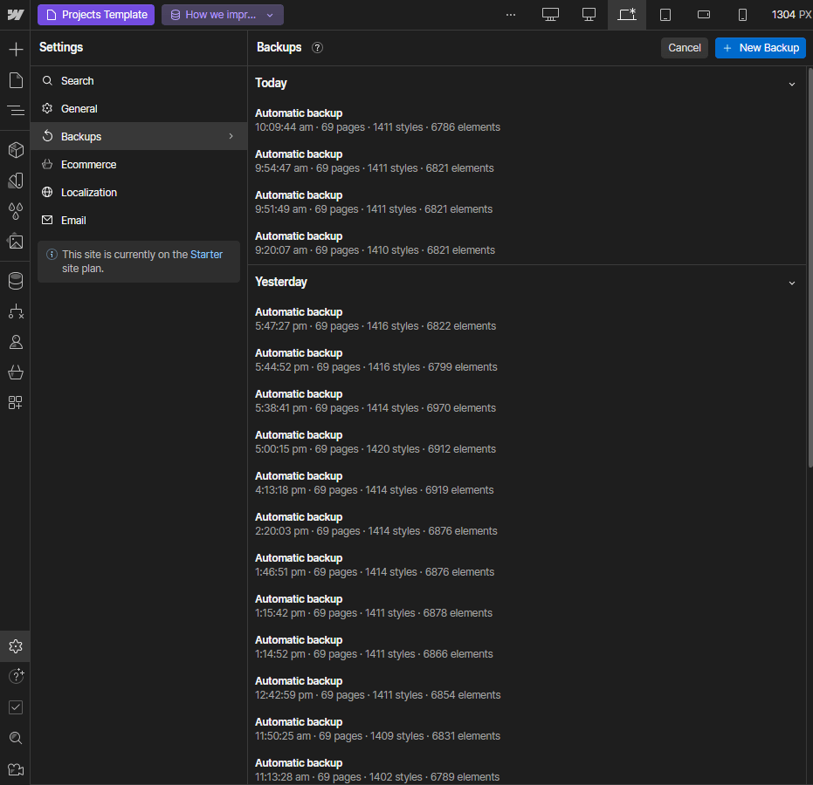
Task: Open the Apps panel
Action: tap(15, 402)
